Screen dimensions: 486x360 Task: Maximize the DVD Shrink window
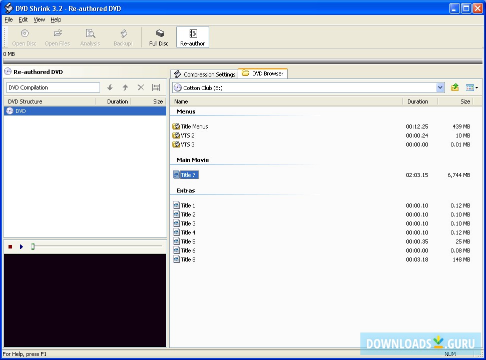(466, 8)
